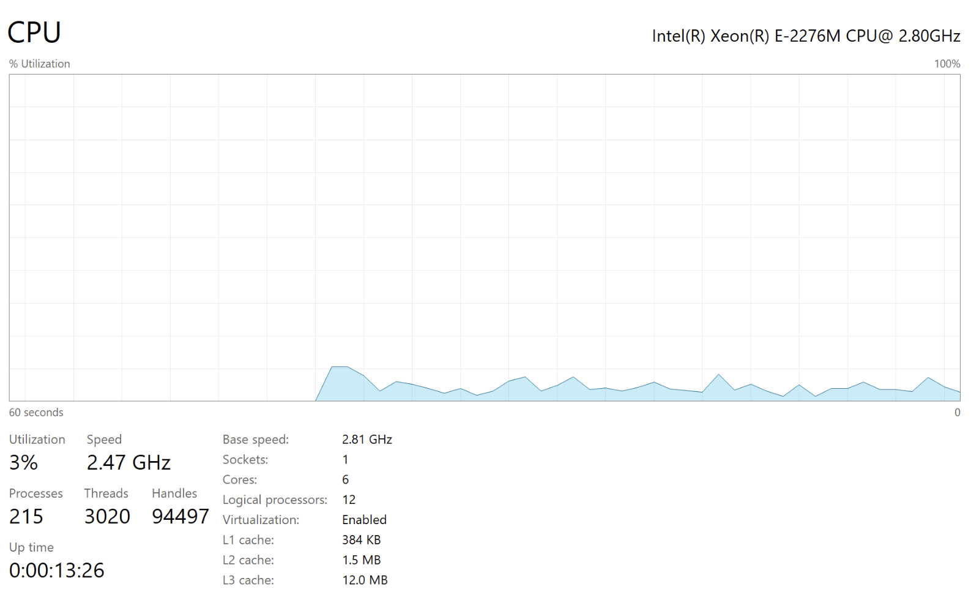The height and width of the screenshot is (589, 979).
Task: Click the Processes stat label
Action: (x=35, y=493)
